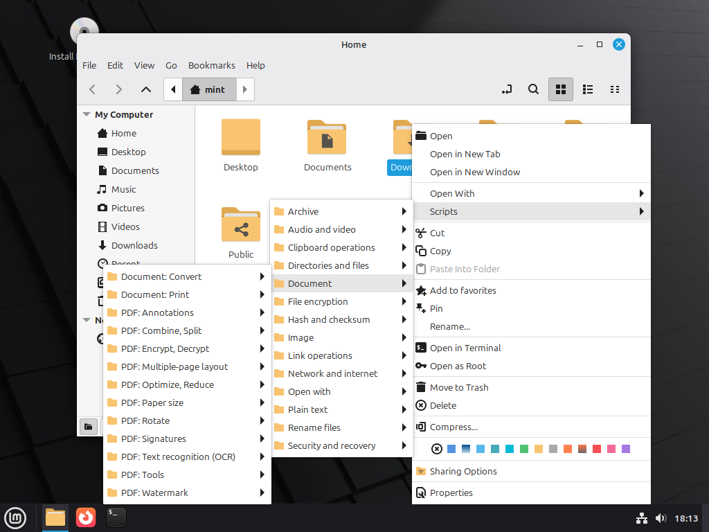Select Pictures in the sidebar
709x532 pixels.
coord(127,208)
